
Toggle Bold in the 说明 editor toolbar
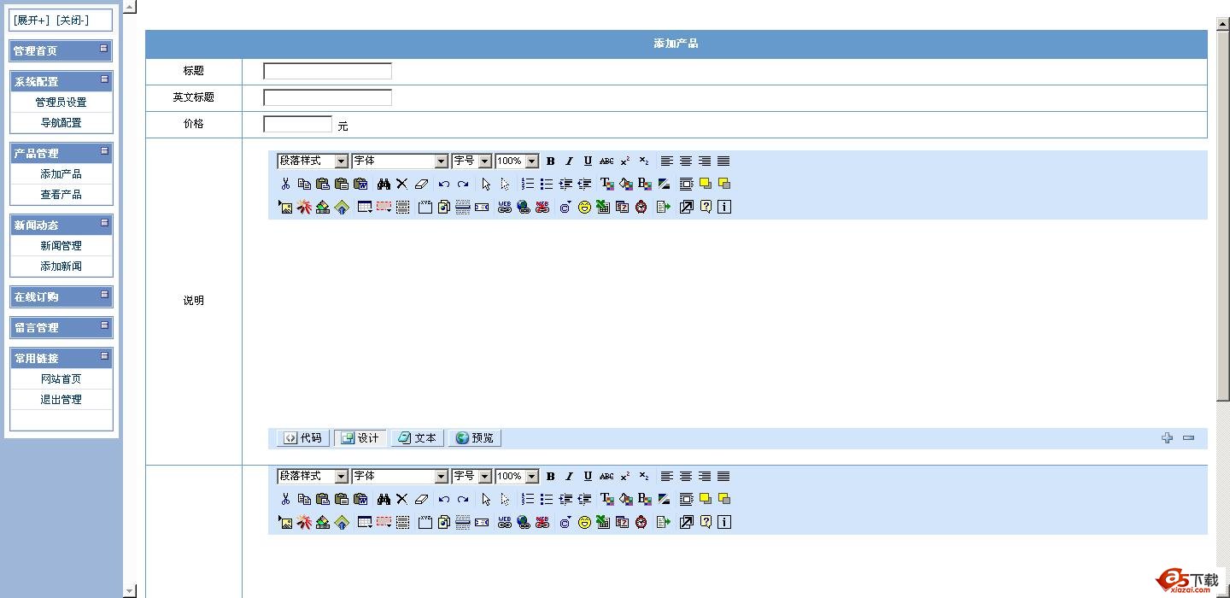(550, 161)
